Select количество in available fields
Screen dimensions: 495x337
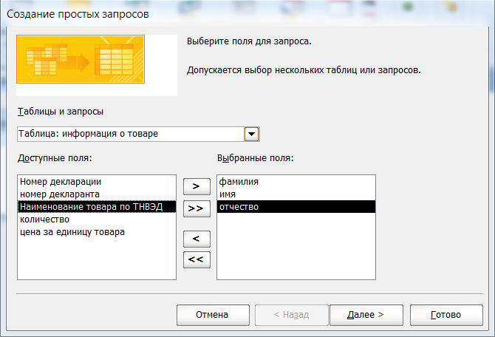coord(97,219)
